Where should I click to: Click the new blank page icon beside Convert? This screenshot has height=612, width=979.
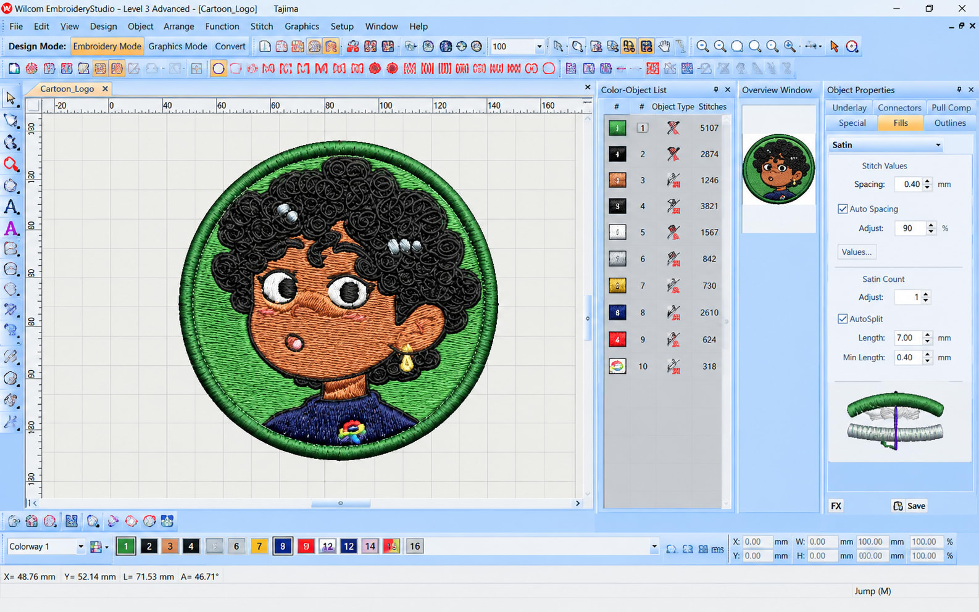click(265, 46)
